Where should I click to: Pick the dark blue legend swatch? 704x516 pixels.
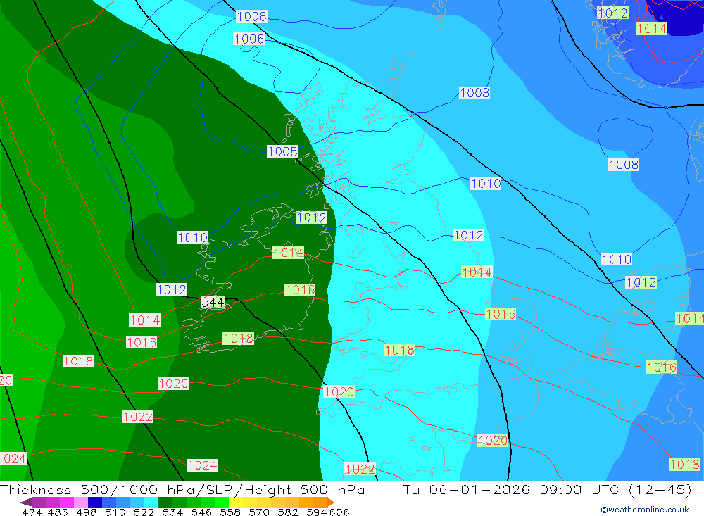(x=95, y=502)
